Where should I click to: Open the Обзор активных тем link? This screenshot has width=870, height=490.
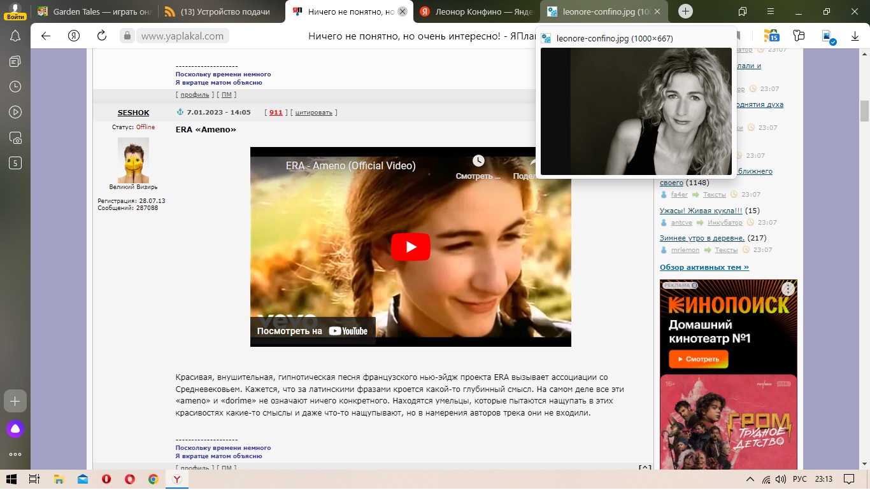(704, 267)
